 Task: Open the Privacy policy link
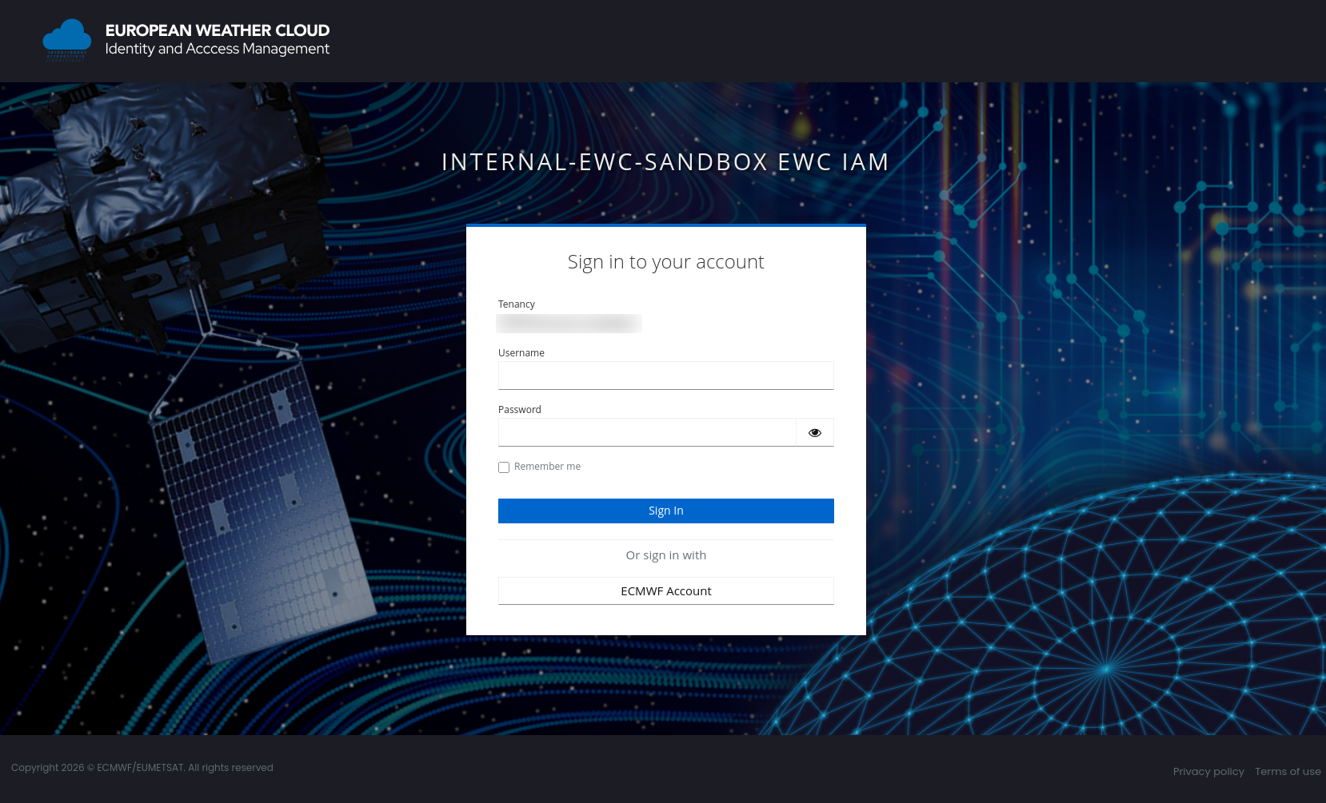pyautogui.click(x=1208, y=771)
